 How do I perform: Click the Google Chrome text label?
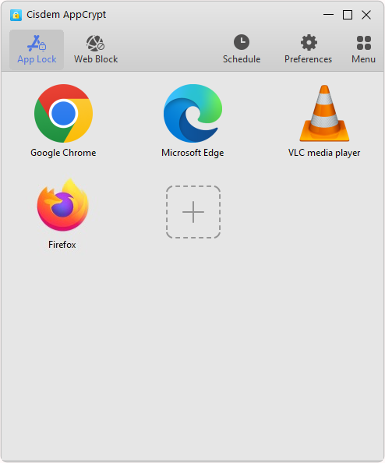coord(63,153)
